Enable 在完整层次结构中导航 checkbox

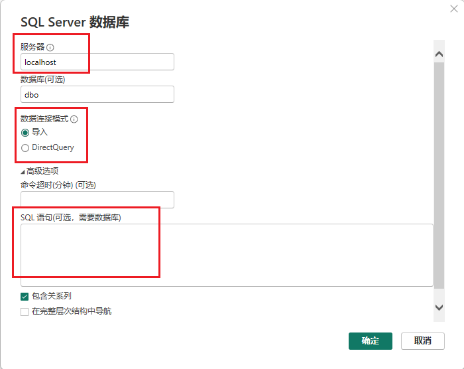click(x=25, y=312)
